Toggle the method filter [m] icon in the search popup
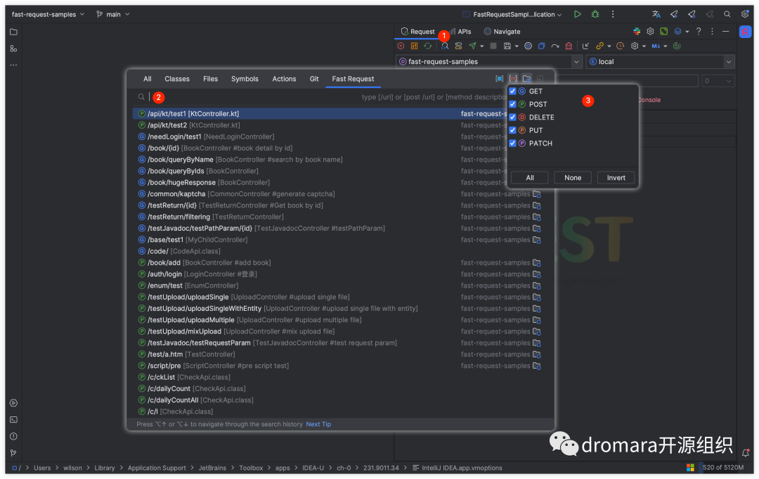The image size is (759, 479). (513, 79)
